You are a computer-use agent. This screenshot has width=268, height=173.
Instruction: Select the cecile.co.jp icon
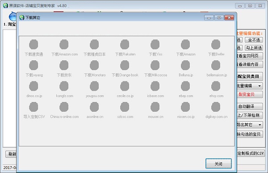coord(125,86)
